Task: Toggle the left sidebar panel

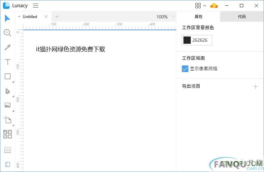Action: pyautogui.click(x=7, y=164)
